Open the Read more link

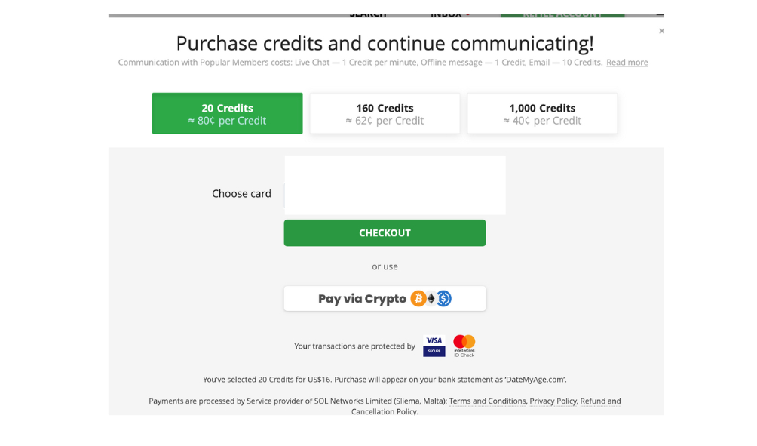tap(627, 63)
